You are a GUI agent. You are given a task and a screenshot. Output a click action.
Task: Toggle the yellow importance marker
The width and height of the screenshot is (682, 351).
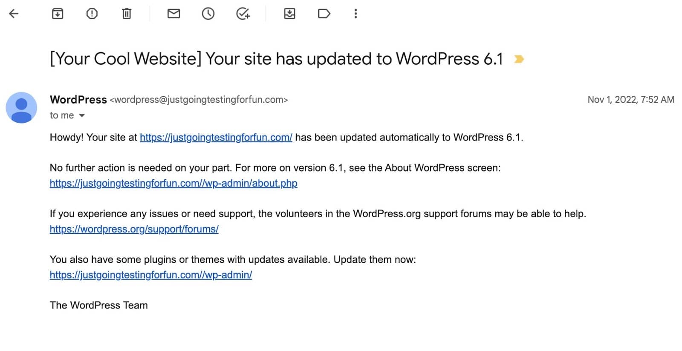click(519, 59)
